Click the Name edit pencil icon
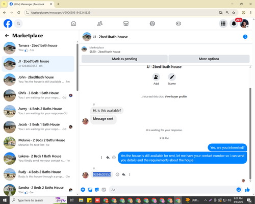The height and width of the screenshot is (204, 255). (172, 77)
